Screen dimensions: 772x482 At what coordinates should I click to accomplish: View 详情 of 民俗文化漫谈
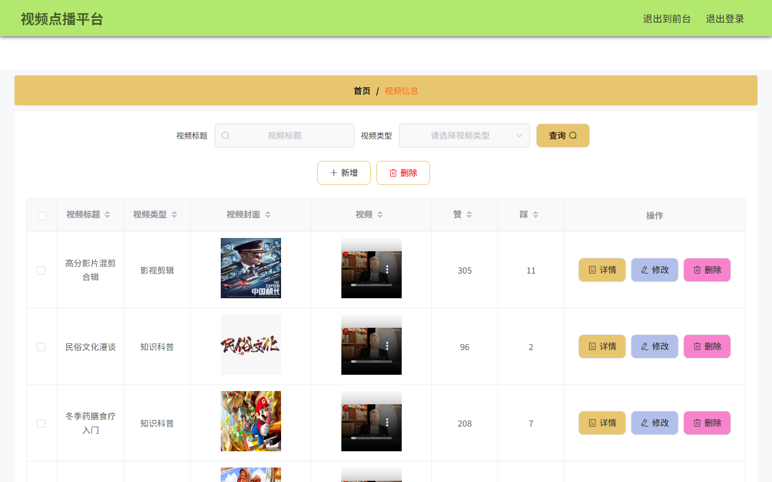pyautogui.click(x=602, y=346)
